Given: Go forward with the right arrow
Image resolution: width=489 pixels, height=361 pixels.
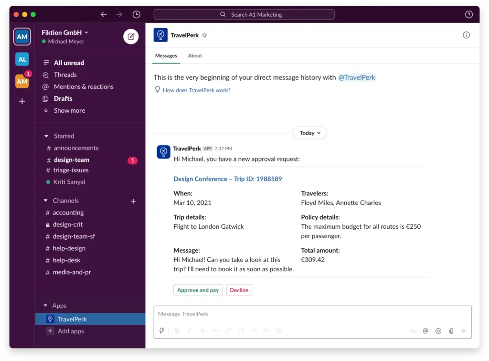Looking at the screenshot, I should [119, 14].
